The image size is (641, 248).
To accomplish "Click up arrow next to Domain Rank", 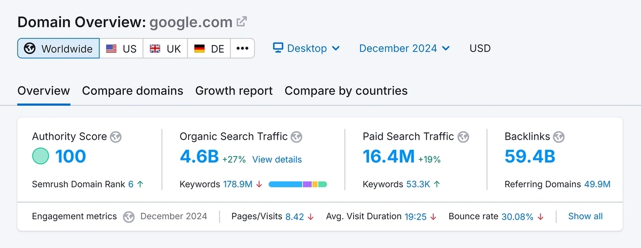I will [x=140, y=184].
